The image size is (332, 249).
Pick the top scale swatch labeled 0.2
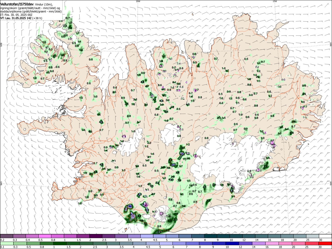point(6,236)
